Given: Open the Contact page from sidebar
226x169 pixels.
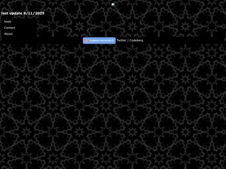Looking at the screenshot, I should 10,28.
